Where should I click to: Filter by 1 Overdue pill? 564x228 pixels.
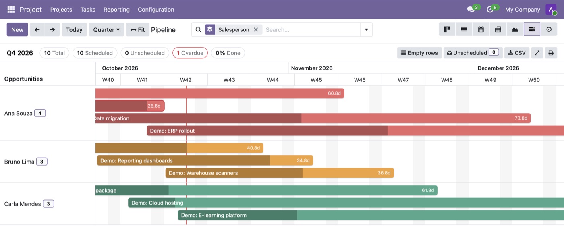coord(190,53)
